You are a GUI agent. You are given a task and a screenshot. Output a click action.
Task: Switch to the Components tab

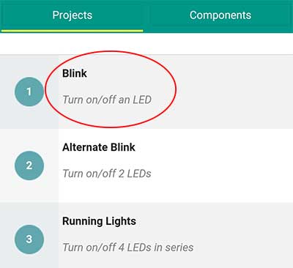tap(220, 15)
